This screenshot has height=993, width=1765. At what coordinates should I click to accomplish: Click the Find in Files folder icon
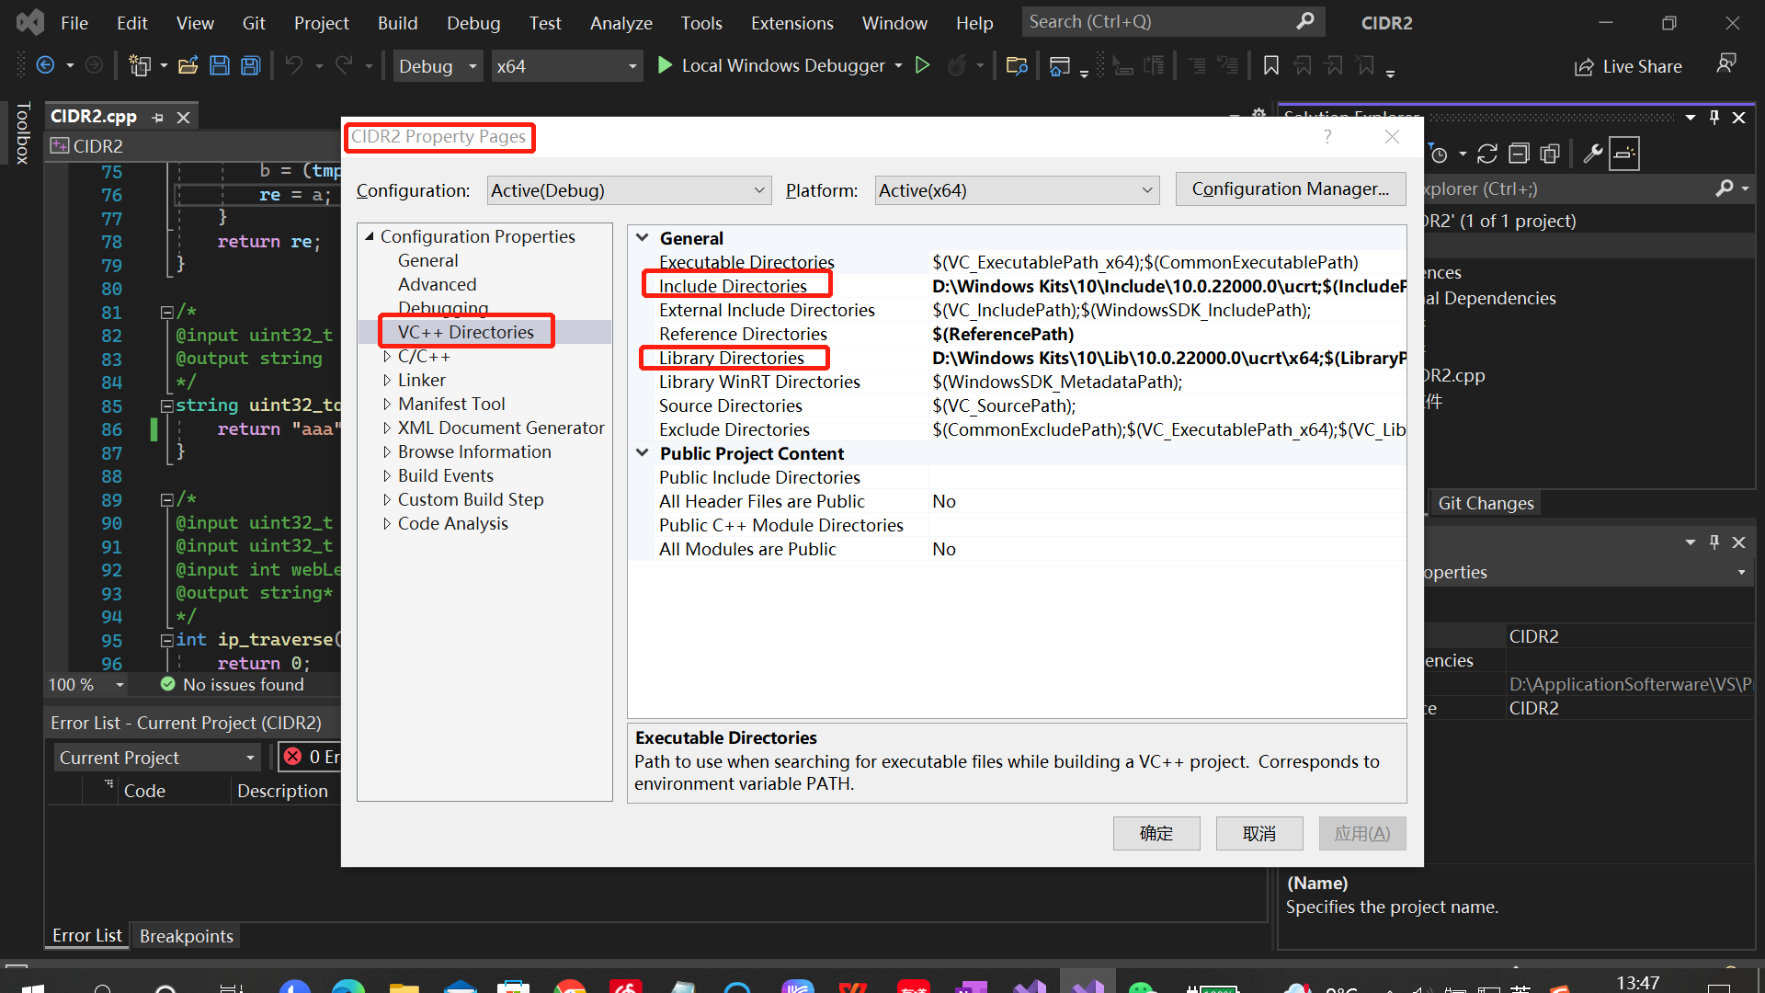coord(1017,65)
